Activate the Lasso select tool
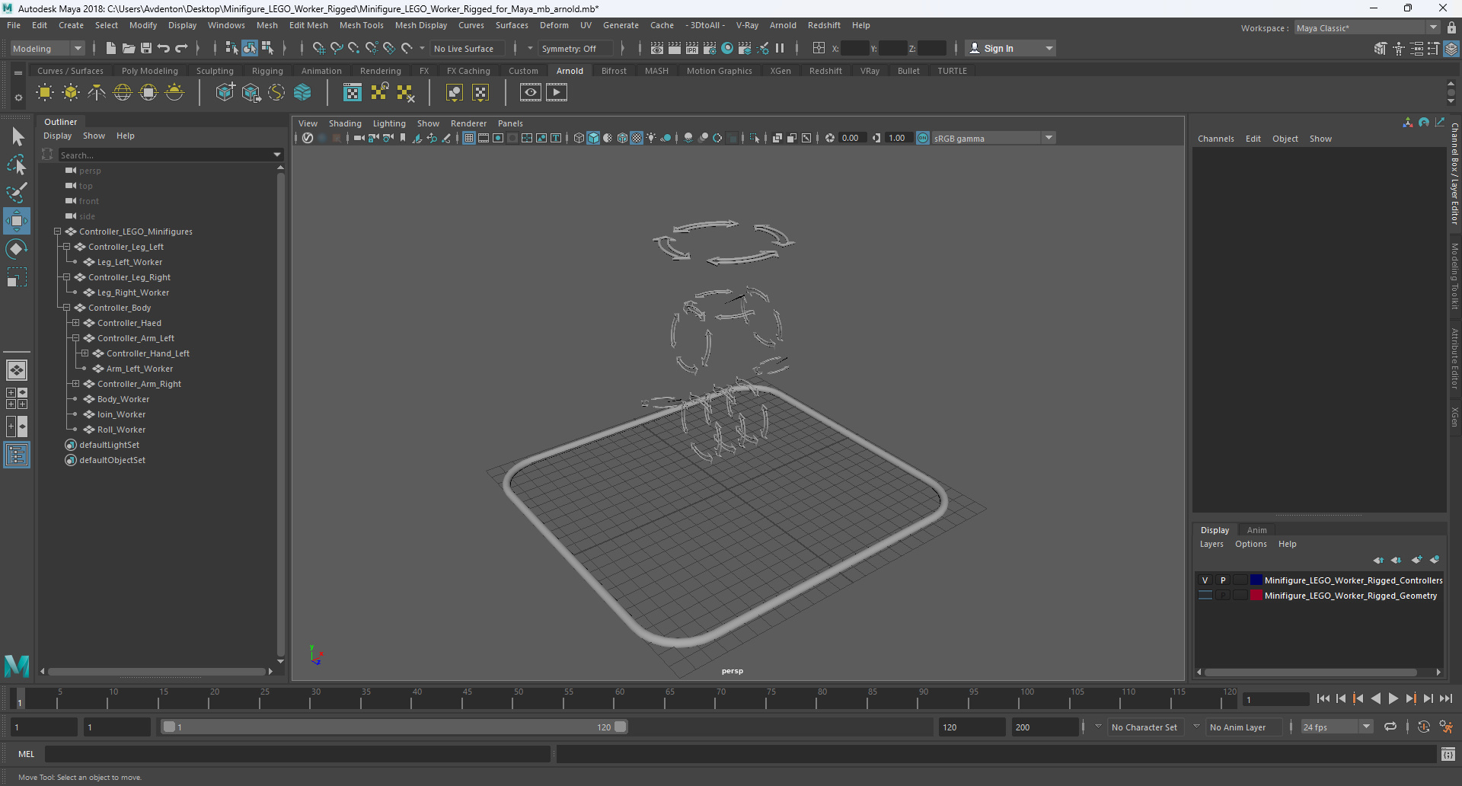1462x786 pixels. point(17,165)
